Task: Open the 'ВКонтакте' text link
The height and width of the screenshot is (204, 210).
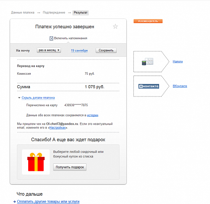Action: 180,86
